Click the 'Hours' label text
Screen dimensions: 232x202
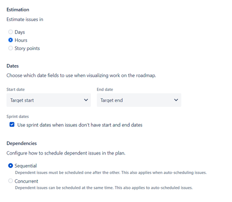point(21,40)
